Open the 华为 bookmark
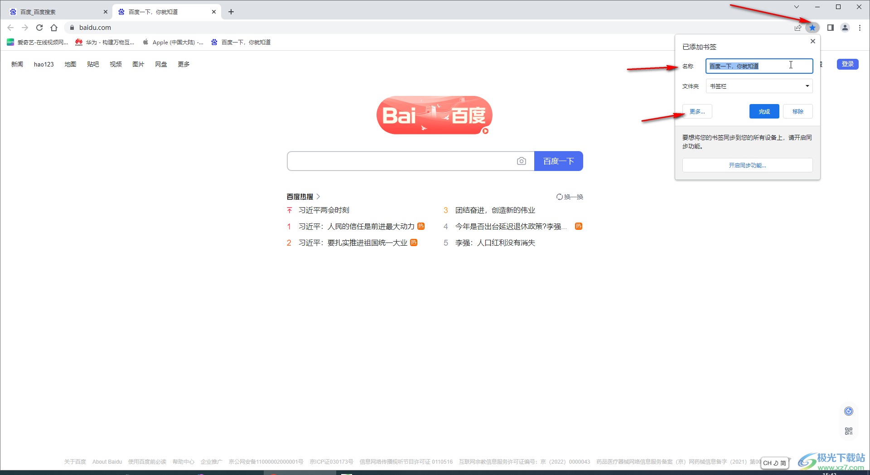 [105, 42]
